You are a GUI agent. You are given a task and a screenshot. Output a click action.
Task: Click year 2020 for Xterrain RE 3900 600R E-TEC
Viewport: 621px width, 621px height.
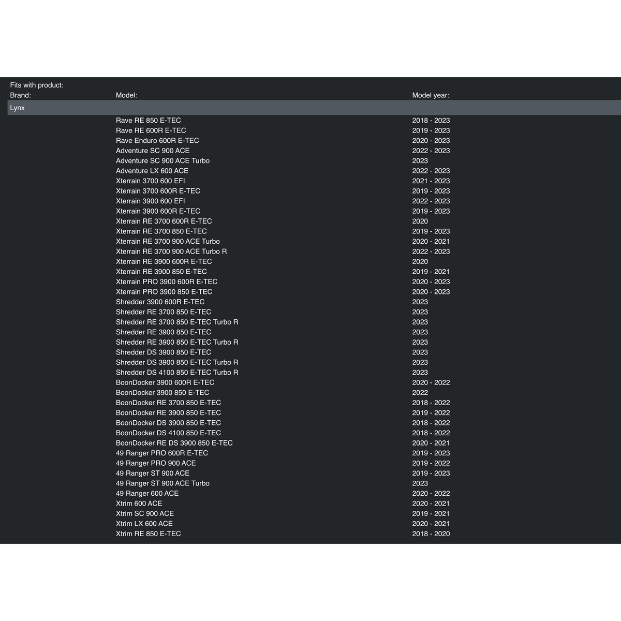(x=420, y=261)
